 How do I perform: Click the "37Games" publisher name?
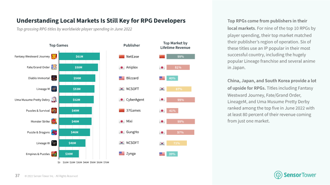point(133,110)
